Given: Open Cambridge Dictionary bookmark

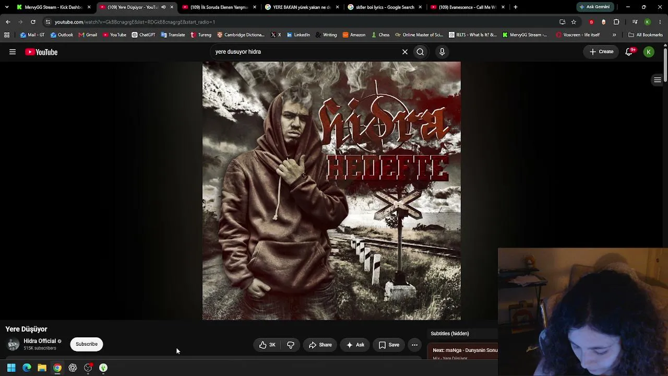Looking at the screenshot, I should 241,35.
